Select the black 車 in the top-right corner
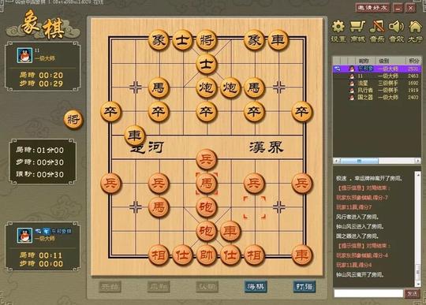 pyautogui.click(x=278, y=40)
